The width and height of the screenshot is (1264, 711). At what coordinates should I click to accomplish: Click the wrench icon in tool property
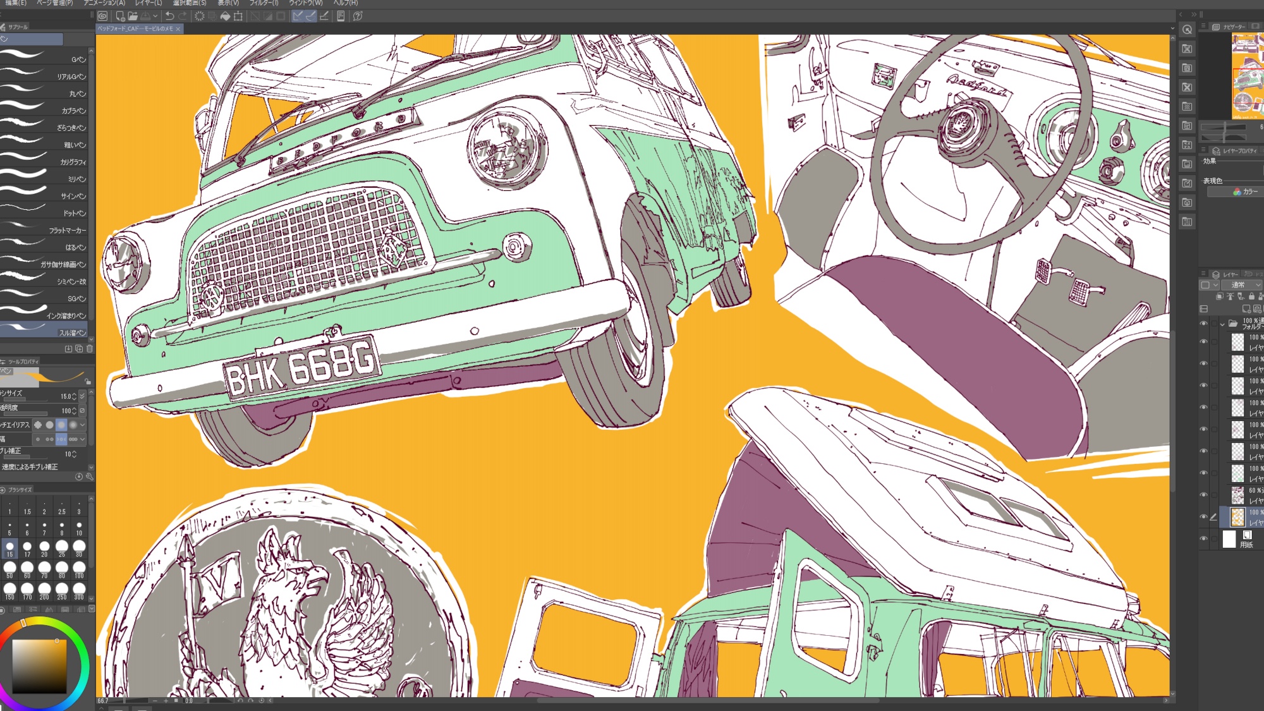tap(89, 477)
